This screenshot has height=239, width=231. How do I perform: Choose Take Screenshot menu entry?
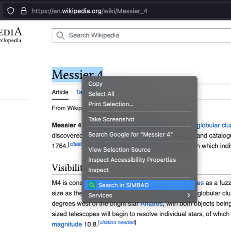139,119
